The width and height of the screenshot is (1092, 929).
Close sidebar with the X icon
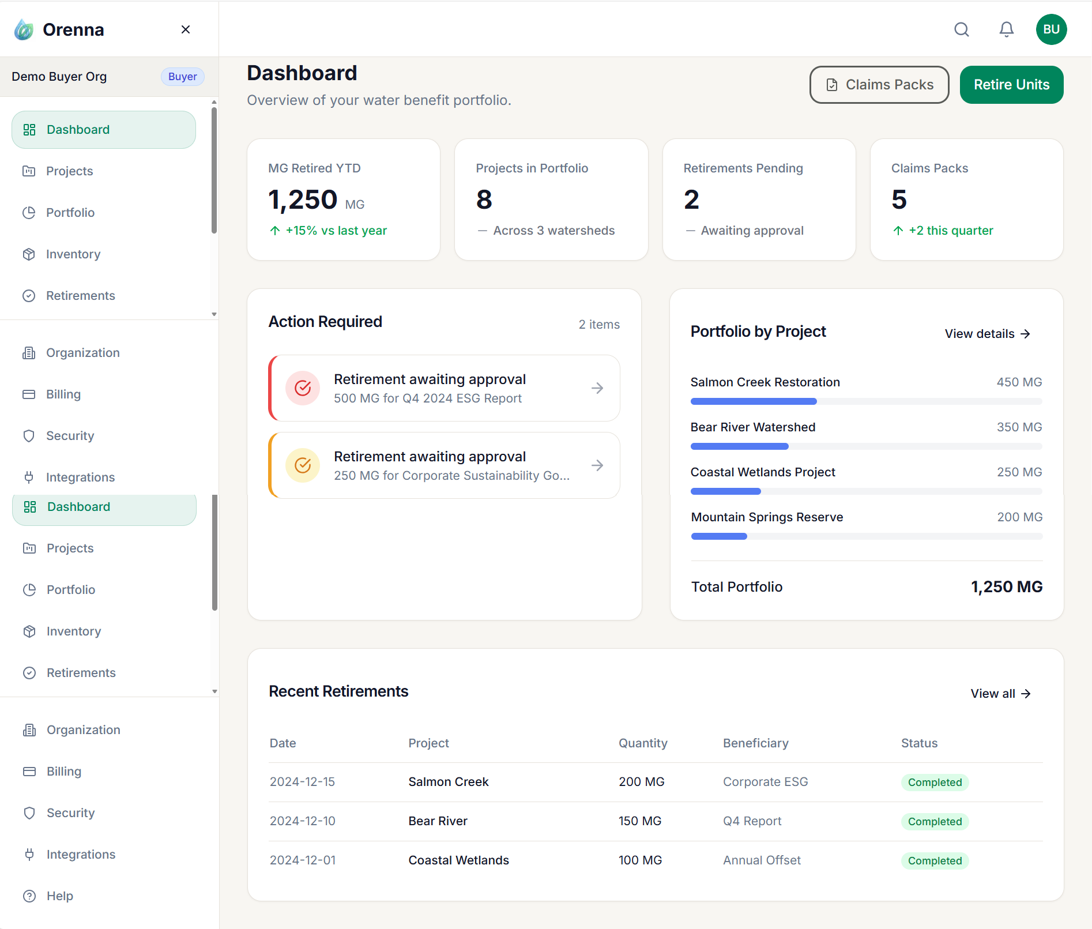click(186, 29)
